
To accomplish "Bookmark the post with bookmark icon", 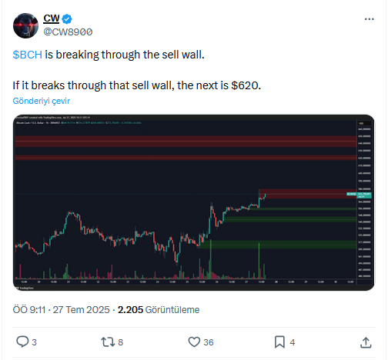I will click(279, 342).
